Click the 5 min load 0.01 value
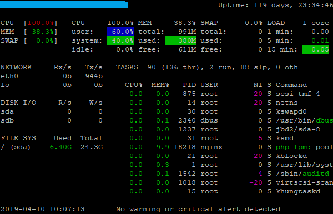Screen dimensions: 333x214 point(320,40)
